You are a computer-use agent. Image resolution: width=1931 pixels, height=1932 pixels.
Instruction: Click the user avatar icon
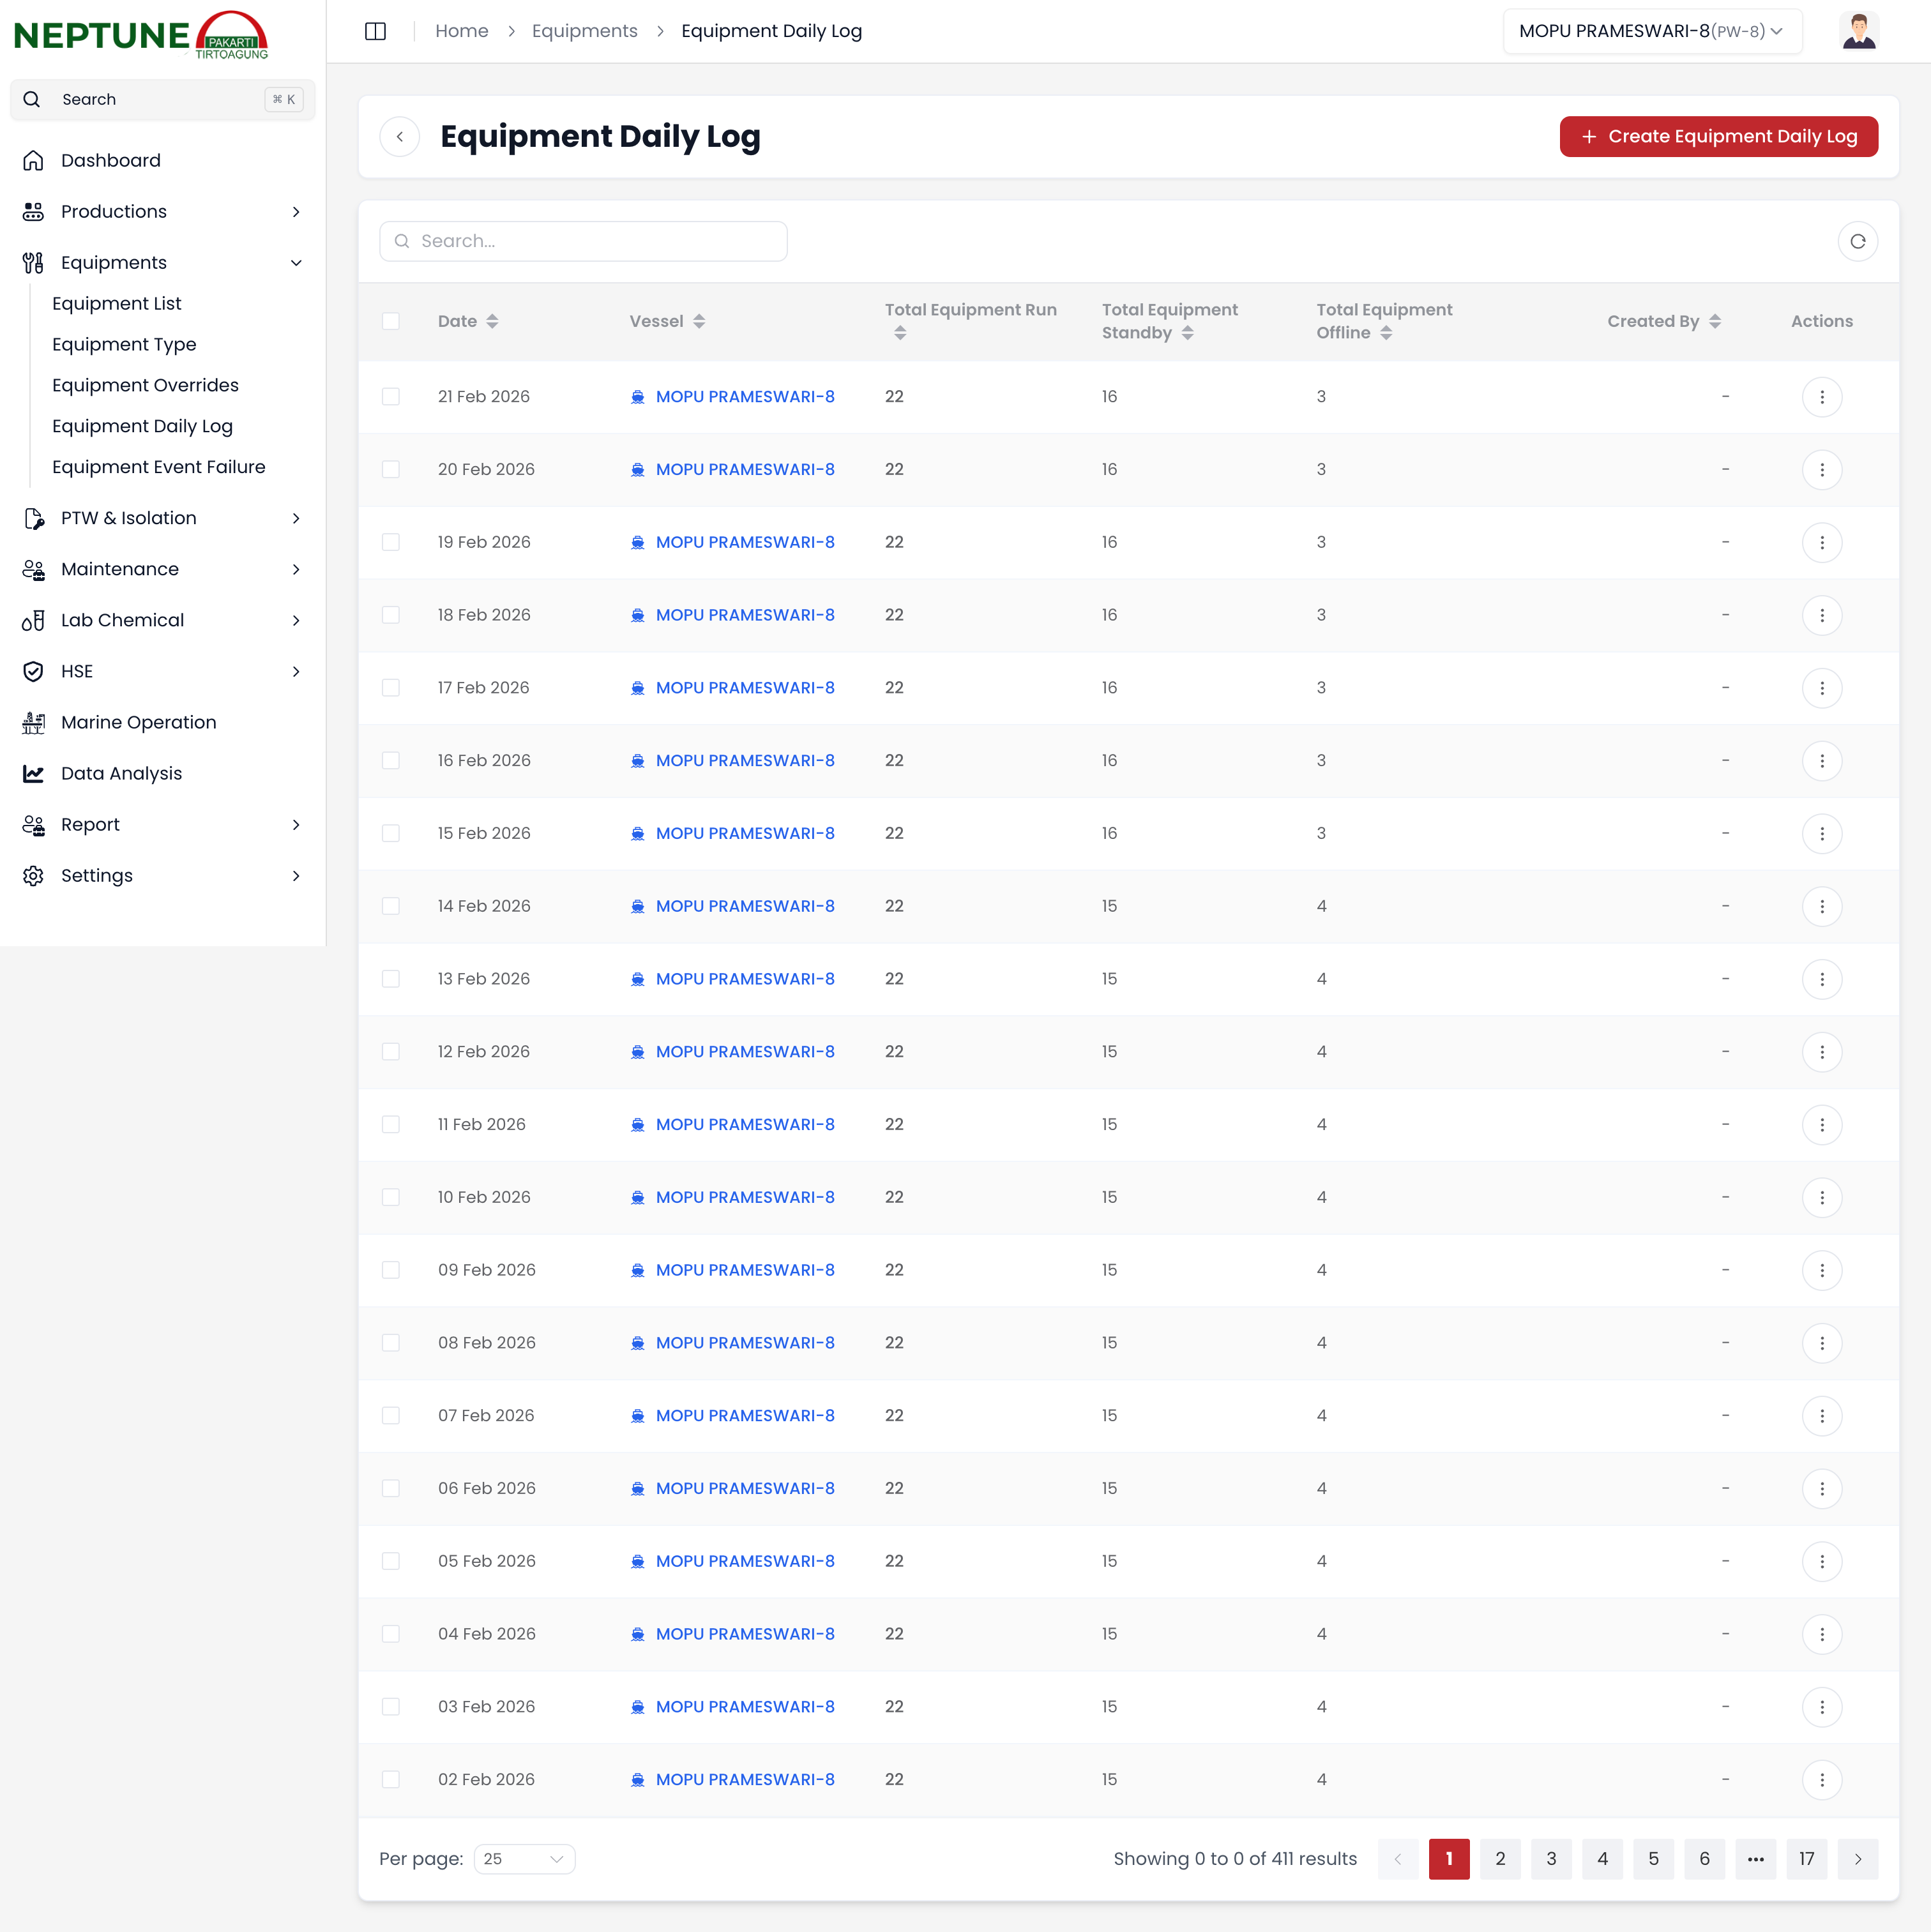[1858, 31]
